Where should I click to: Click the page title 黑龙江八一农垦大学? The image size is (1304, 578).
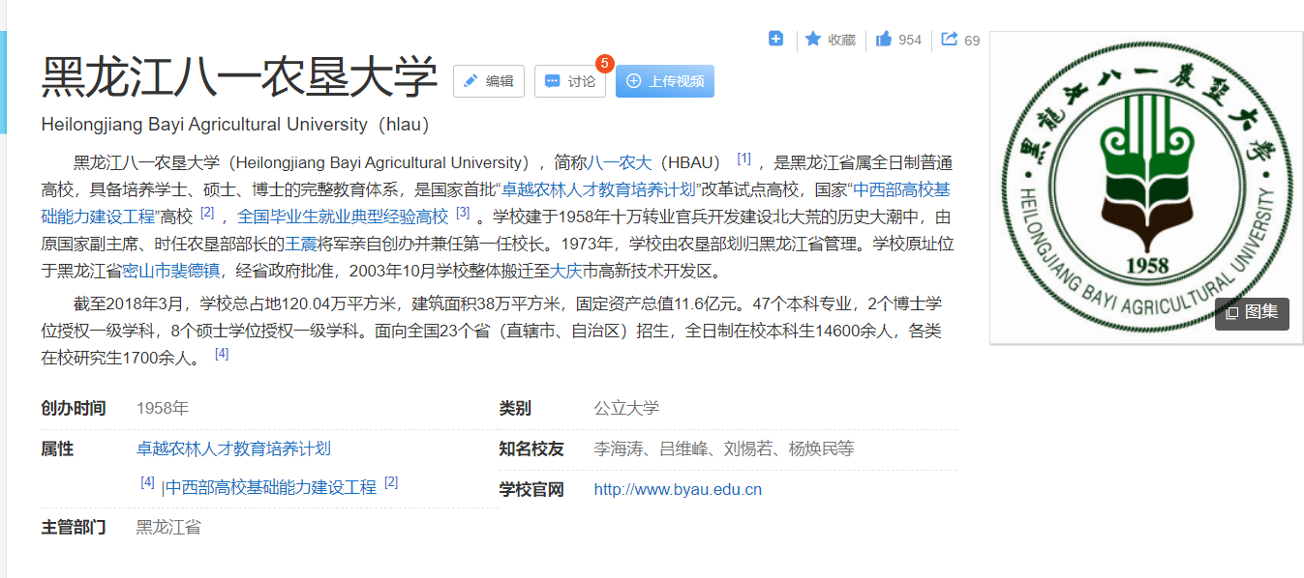(240, 78)
